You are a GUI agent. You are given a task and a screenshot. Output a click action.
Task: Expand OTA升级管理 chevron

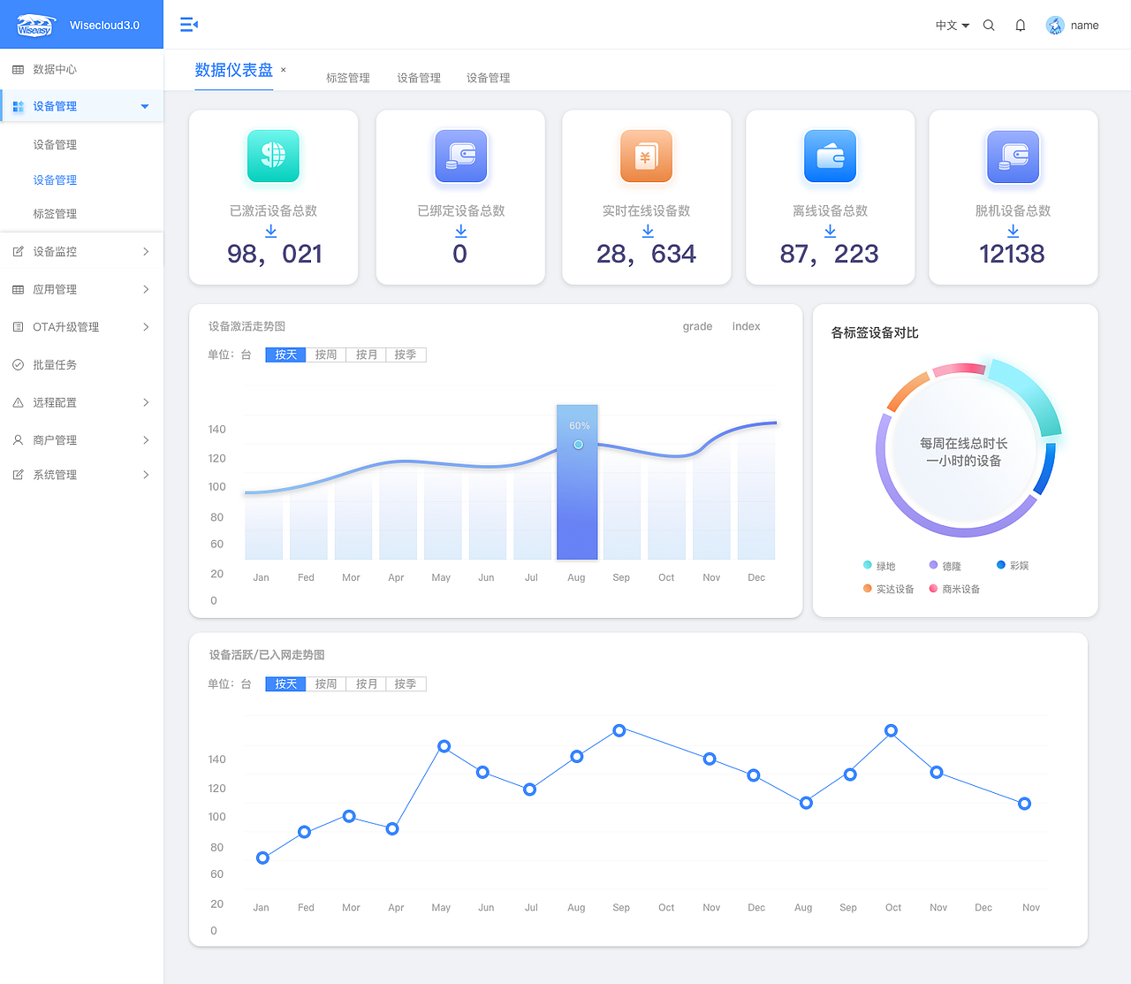146,327
